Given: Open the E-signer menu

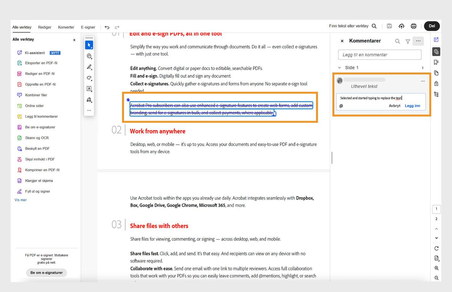Looking at the screenshot, I should click(88, 27).
